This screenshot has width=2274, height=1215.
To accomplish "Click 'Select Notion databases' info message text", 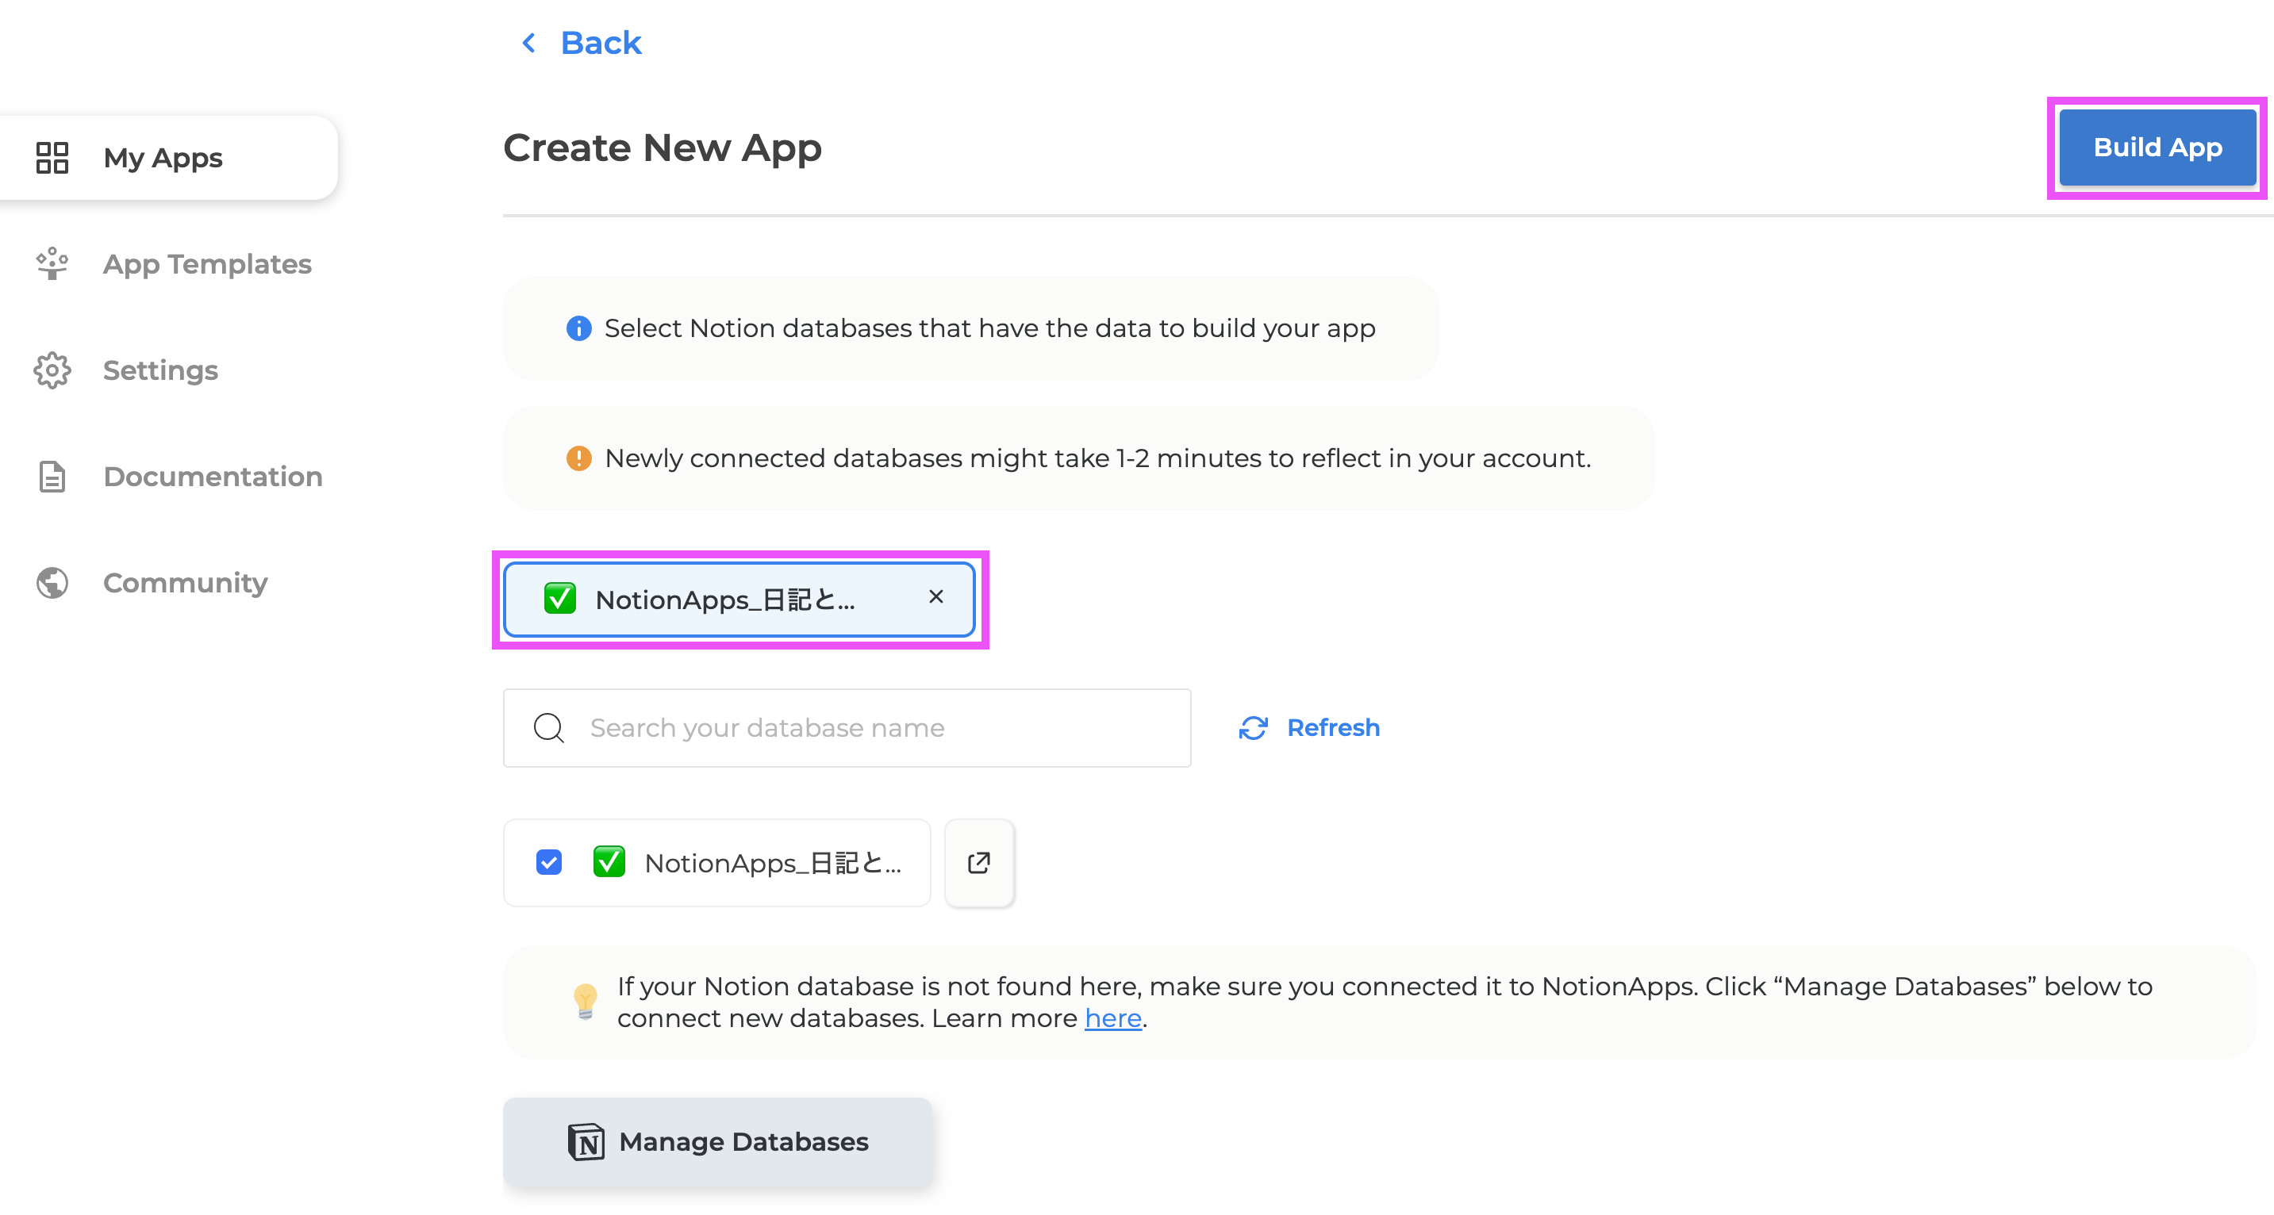I will 989,328.
